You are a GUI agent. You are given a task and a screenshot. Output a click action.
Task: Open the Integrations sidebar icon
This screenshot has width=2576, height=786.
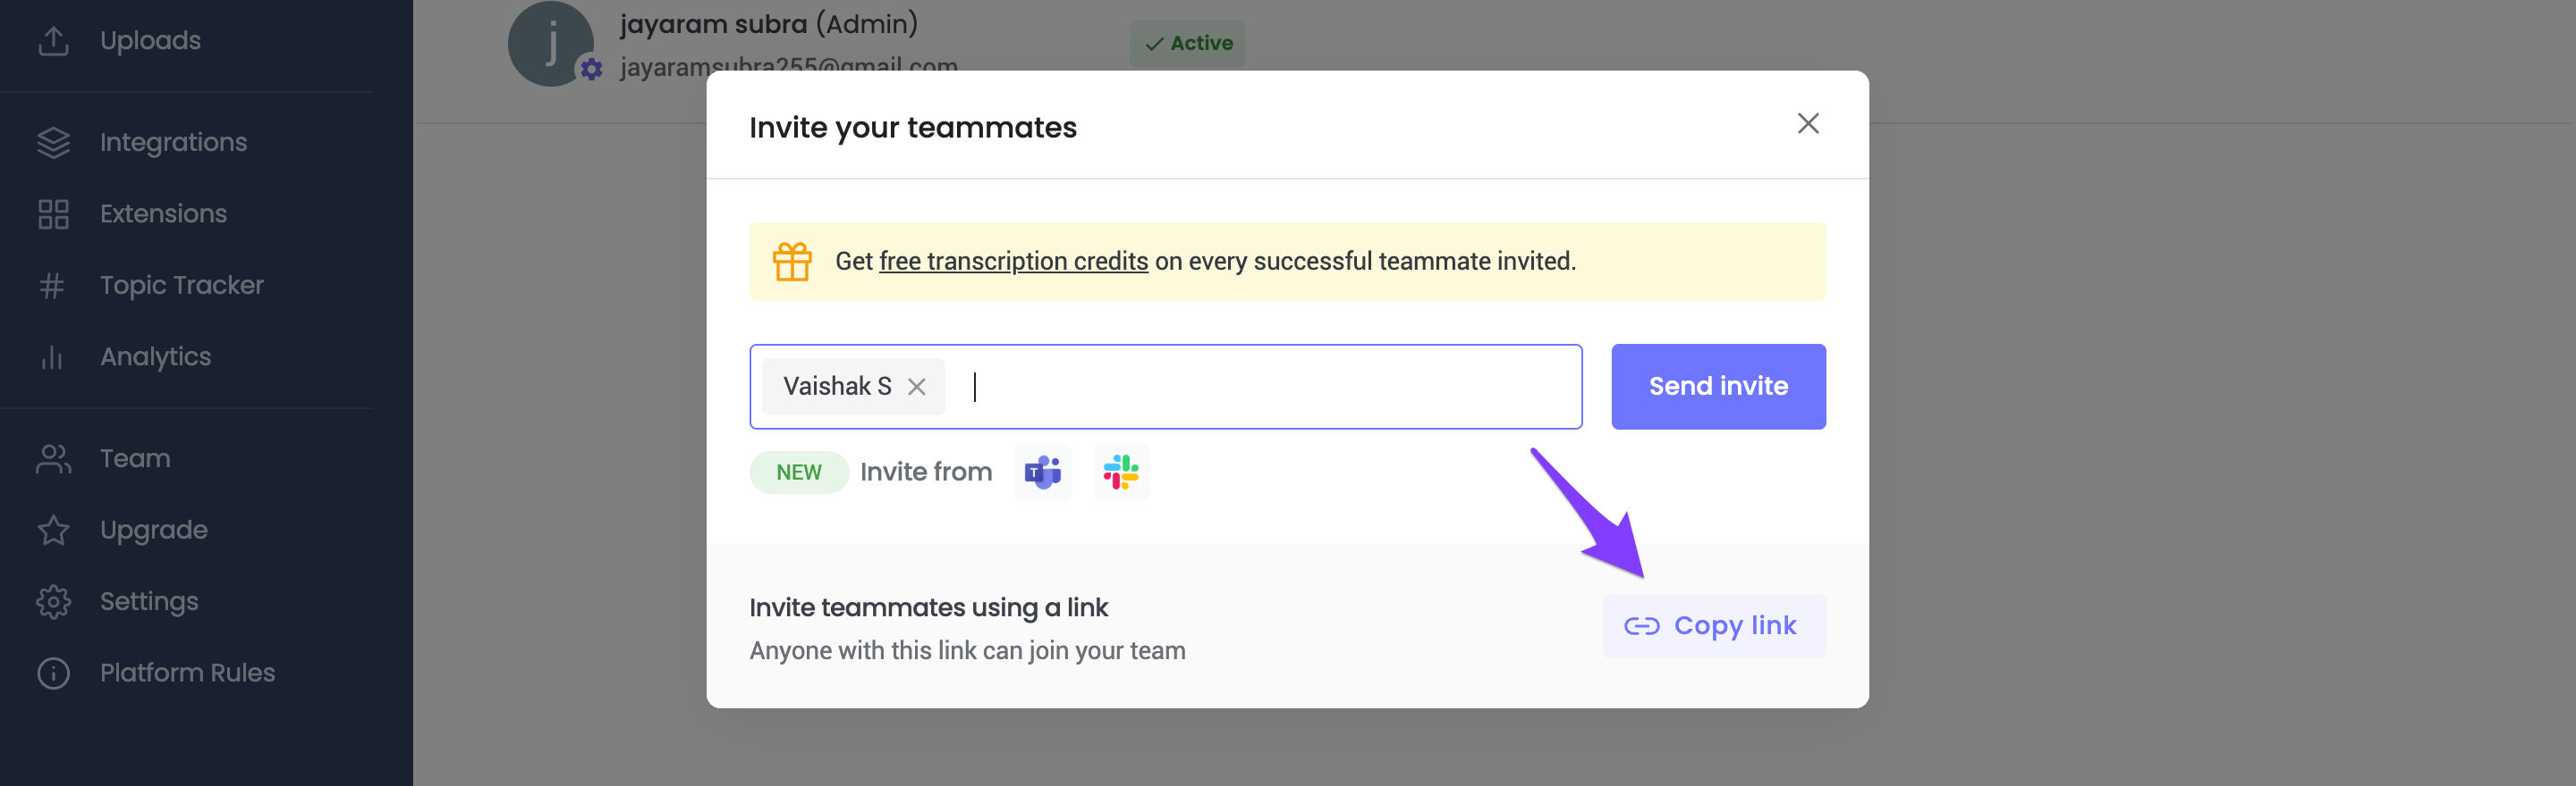53,143
